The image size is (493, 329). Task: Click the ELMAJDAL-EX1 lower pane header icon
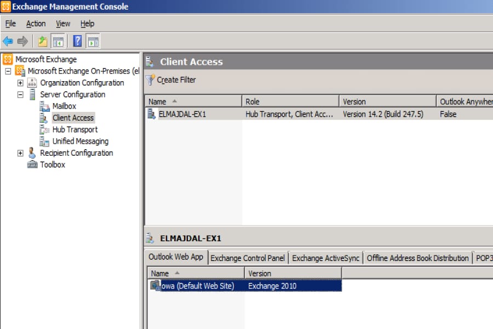point(150,239)
